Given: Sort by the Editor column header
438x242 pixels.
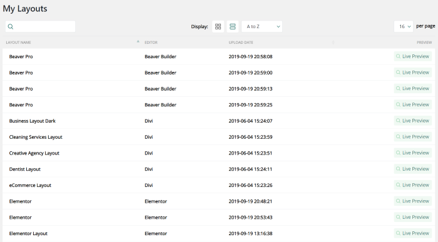Looking at the screenshot, I should (151, 43).
